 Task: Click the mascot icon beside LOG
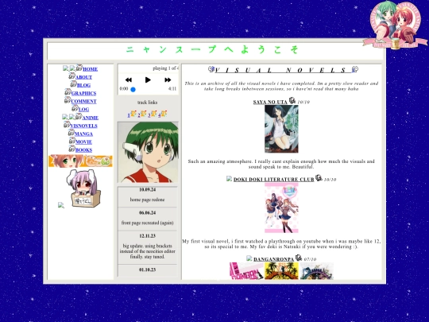[75, 108]
